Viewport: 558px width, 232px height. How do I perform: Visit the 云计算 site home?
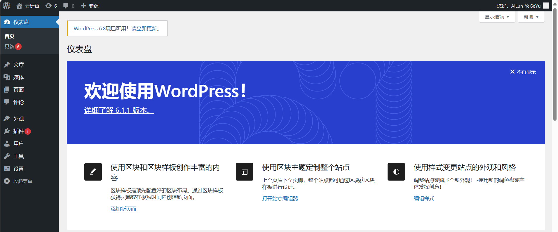point(28,6)
